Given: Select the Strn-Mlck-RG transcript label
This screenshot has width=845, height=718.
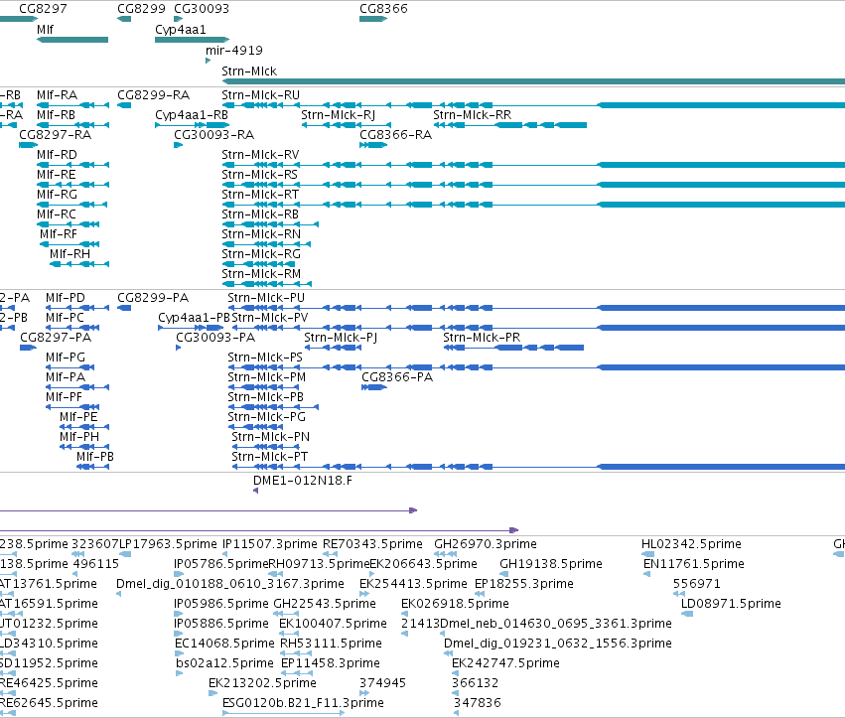Looking at the screenshot, I should coord(261,254).
